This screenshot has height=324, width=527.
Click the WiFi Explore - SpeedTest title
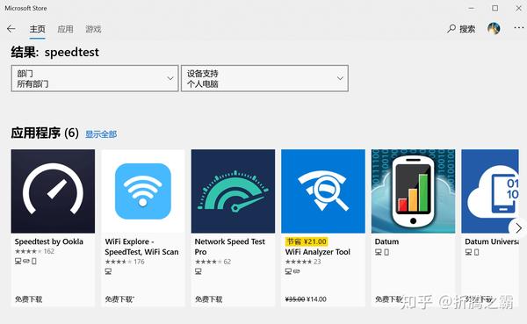click(x=141, y=247)
